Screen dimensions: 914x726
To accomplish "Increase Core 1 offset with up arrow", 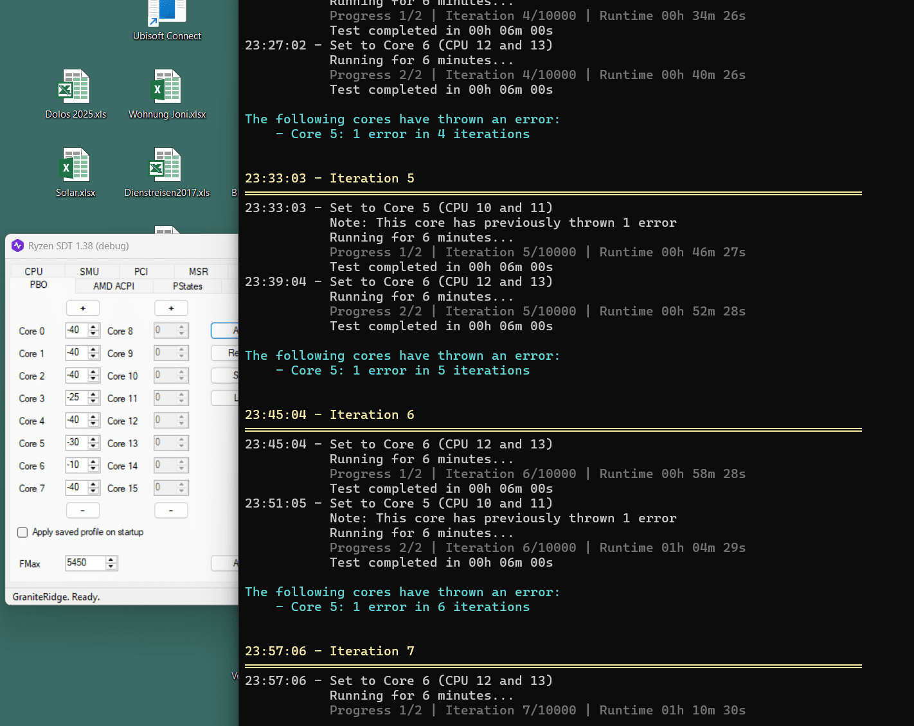I will tap(94, 350).
